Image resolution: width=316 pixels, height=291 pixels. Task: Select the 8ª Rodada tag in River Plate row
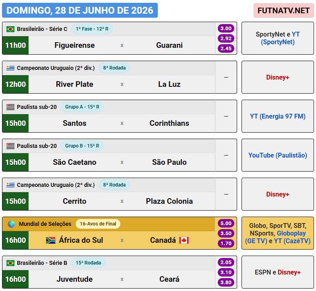click(114, 68)
